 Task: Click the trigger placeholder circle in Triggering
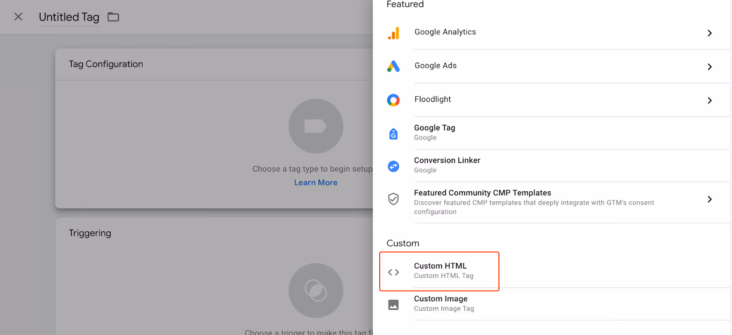click(x=316, y=290)
